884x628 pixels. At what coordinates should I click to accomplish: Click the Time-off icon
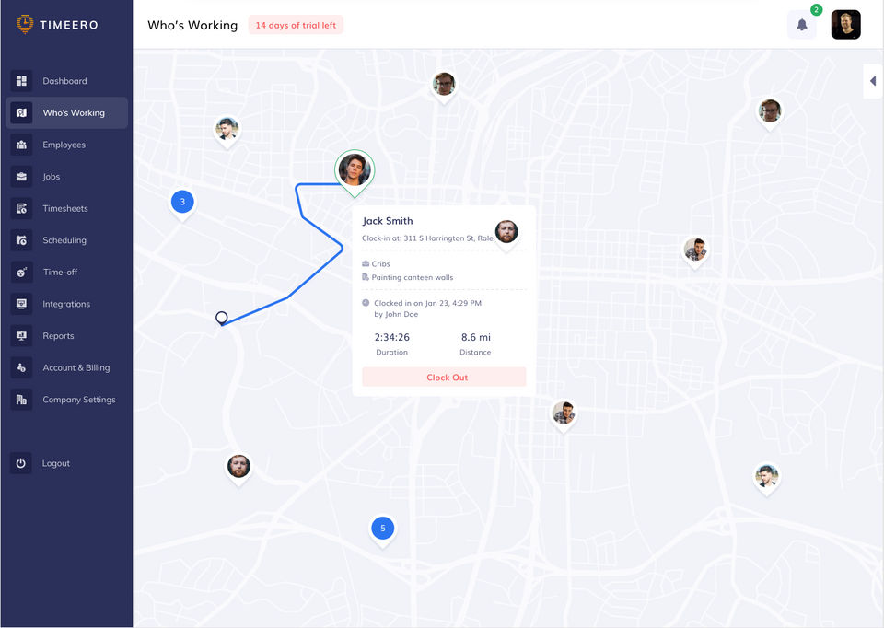coord(21,273)
